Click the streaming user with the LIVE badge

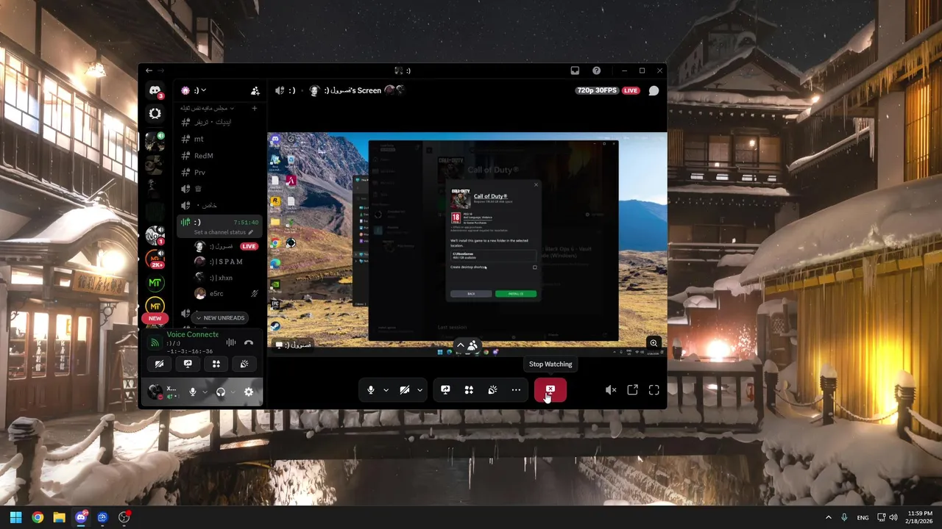click(224, 246)
